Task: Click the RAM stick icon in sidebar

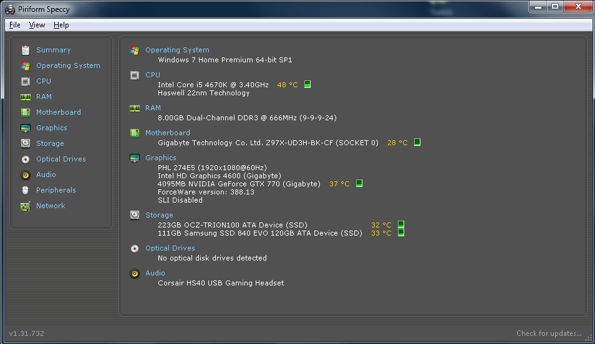Action: pyautogui.click(x=26, y=97)
